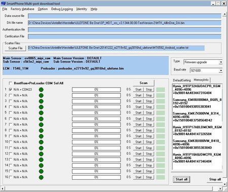This screenshot has width=228, height=192.
Task: Select the Hynix_H9TP32A8JDACPR_KGM memory entry
Action: pos(197,90)
